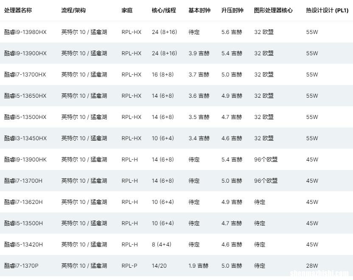Screen dimensions: 353x280
Task: Click 24 (8+16) cores in i9-13980HX row
Action: [164, 32]
